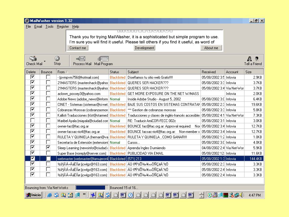Viewport: 289px width, 217px height.
Task: Select the 'GET MORE EXPOSURE ON THE NET' message
Action: [163, 94]
